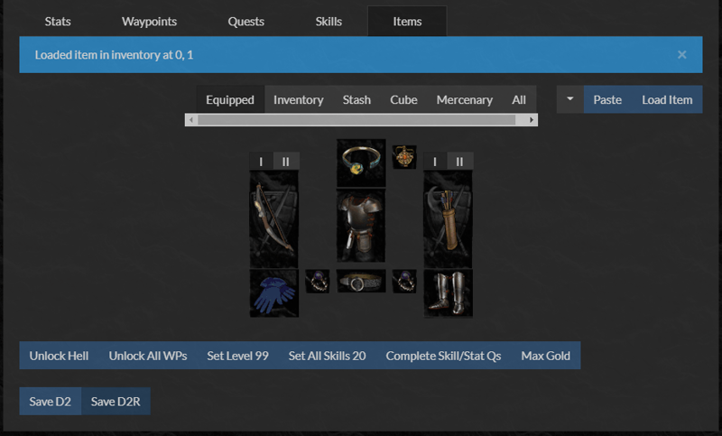Viewport: 722px width, 436px height.
Task: Open the Stats tab
Action: [x=58, y=22]
